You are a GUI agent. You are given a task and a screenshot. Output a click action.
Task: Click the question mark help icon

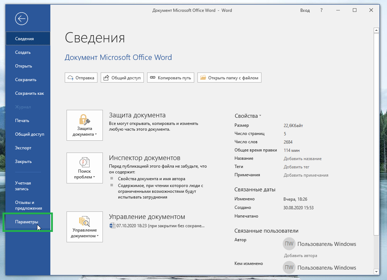[x=321, y=10]
